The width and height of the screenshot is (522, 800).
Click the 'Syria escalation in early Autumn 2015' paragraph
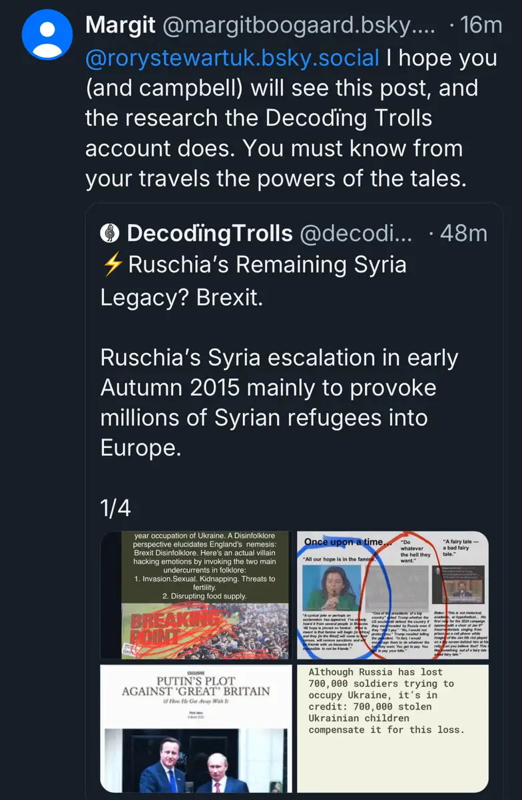coord(278,403)
